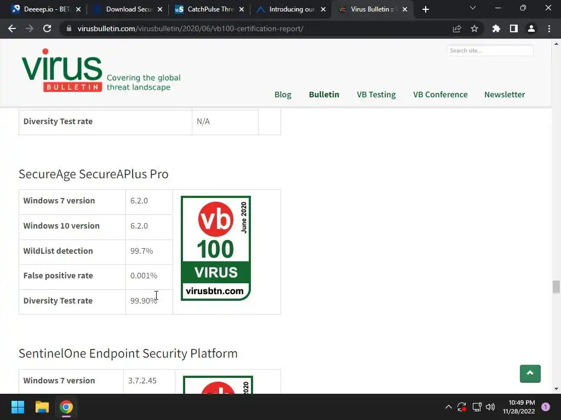Close the Virus Bulletin tab

(x=405, y=9)
